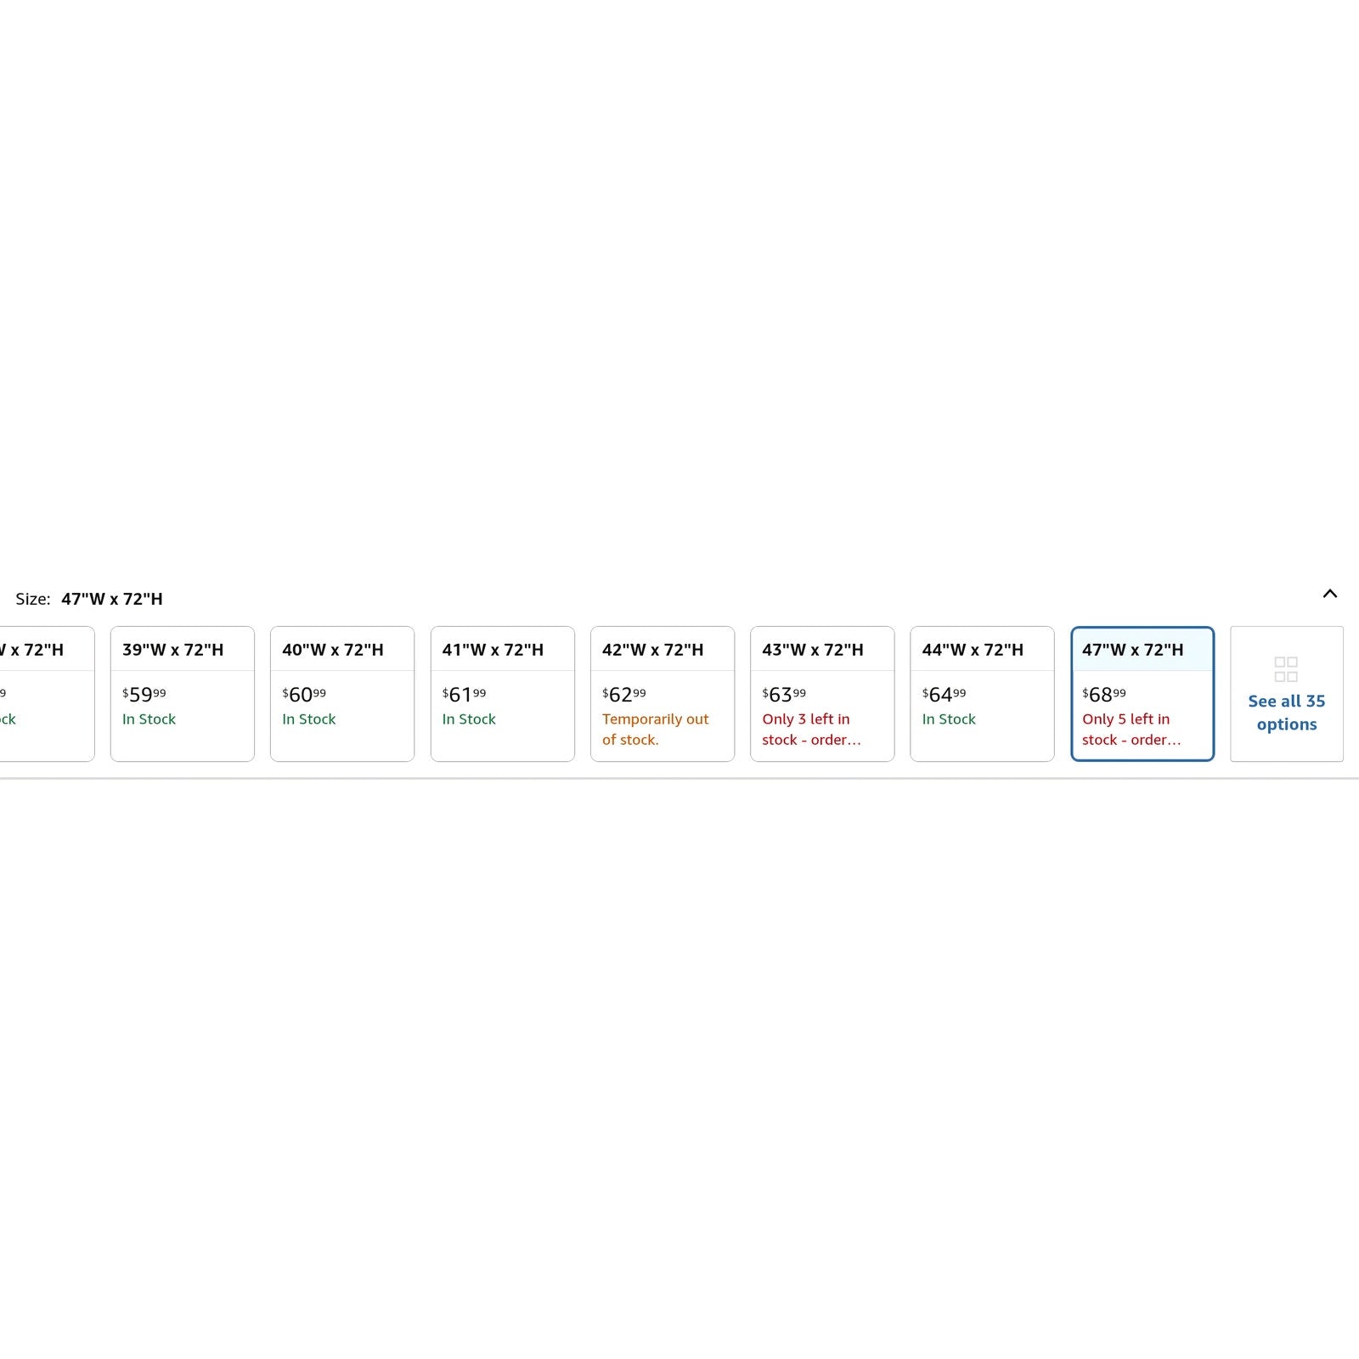Choose the 44"W x 72"H option
This screenshot has width=1359, height=1359.
[x=982, y=694]
